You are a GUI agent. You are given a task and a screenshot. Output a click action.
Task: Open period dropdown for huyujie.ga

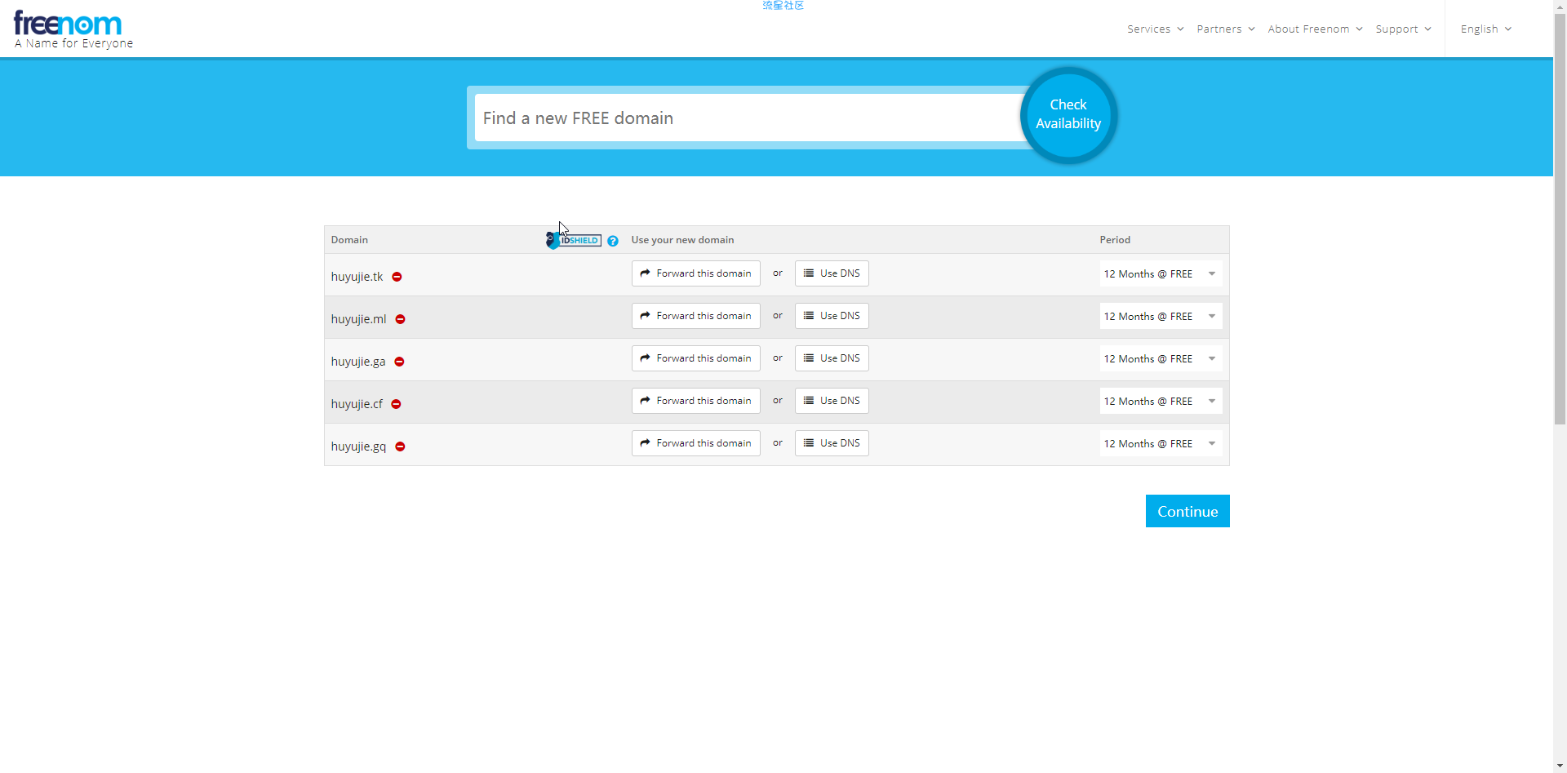[1161, 359]
